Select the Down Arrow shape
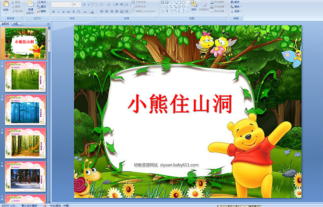 184,7
